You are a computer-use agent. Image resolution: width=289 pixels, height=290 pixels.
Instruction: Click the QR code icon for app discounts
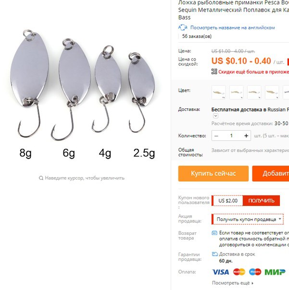click(214, 72)
